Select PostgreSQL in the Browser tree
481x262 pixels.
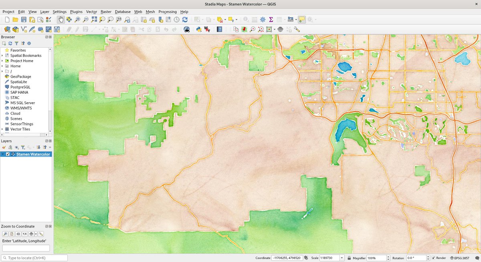coord(20,87)
